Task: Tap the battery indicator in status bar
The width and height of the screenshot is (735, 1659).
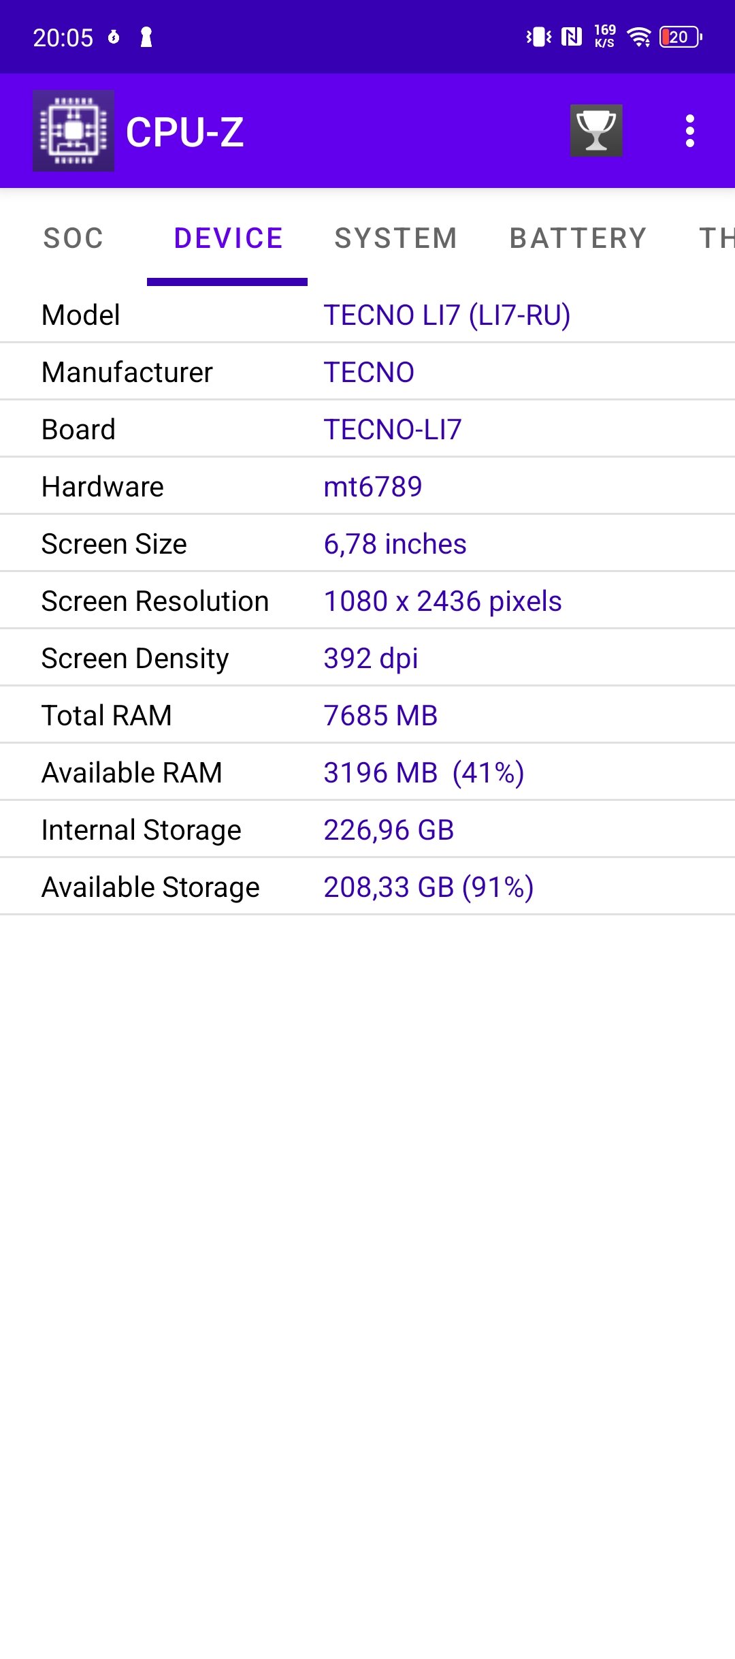Action: tap(681, 37)
